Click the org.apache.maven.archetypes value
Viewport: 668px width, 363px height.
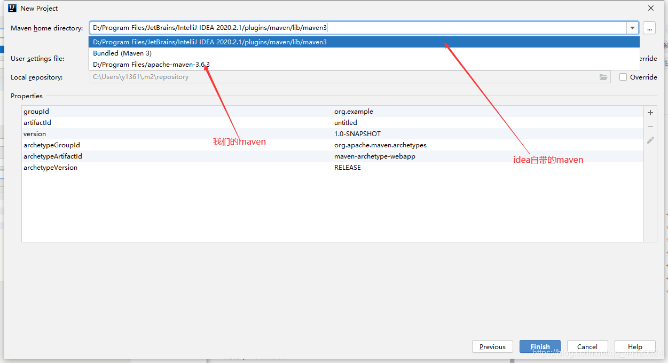[x=380, y=145]
